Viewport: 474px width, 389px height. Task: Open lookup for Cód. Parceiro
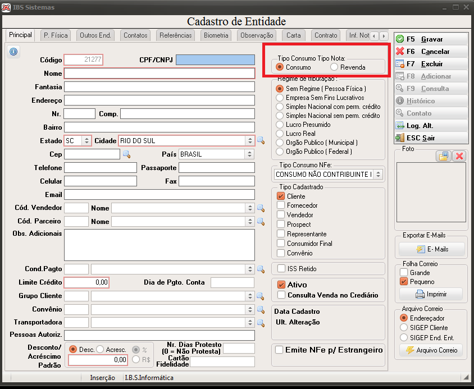(261, 222)
